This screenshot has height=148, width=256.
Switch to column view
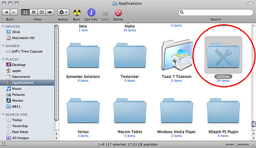(42, 12)
